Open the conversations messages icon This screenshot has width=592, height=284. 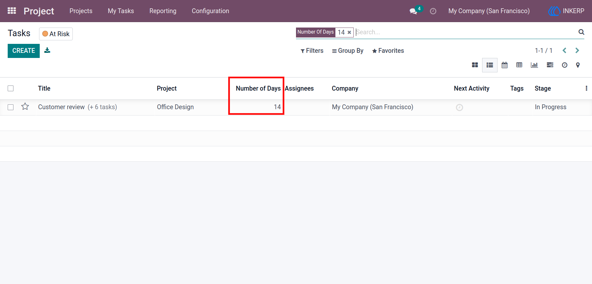point(413,11)
